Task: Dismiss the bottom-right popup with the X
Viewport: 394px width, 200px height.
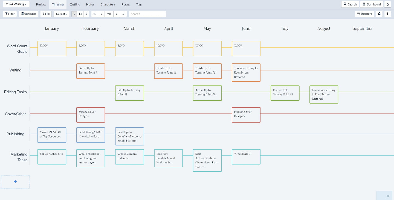Action: tap(388, 196)
